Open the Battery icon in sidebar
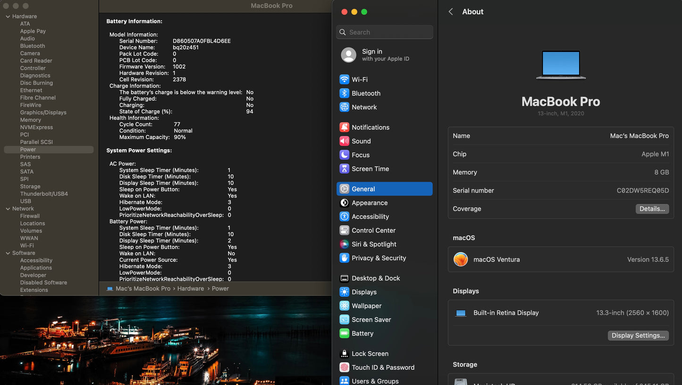The height and width of the screenshot is (385, 682). click(345, 334)
